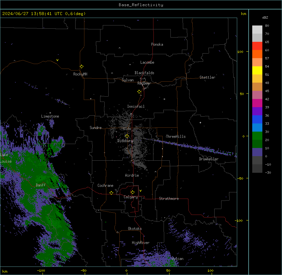Click the white caret marker south of Ponoka
Image resolution: width=282 pixels, height=275 pixels.
tap(119, 48)
